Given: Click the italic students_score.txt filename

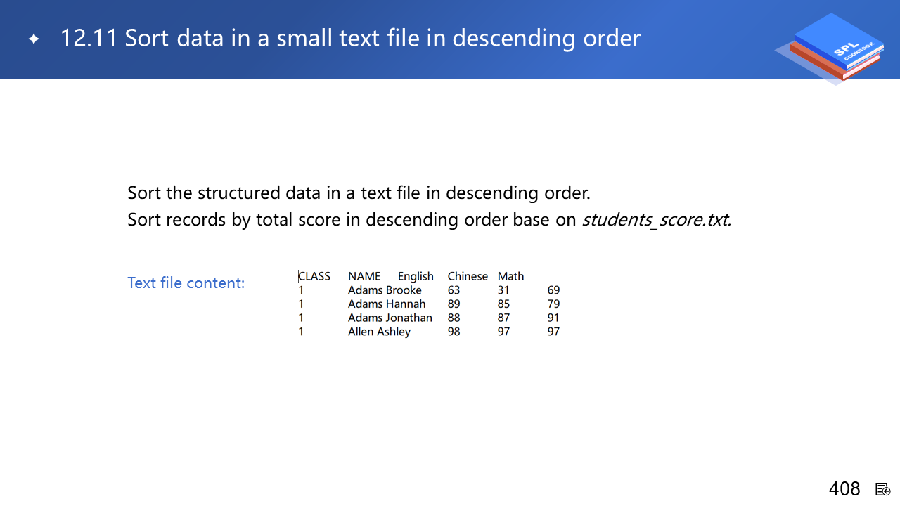Looking at the screenshot, I should 657,220.
